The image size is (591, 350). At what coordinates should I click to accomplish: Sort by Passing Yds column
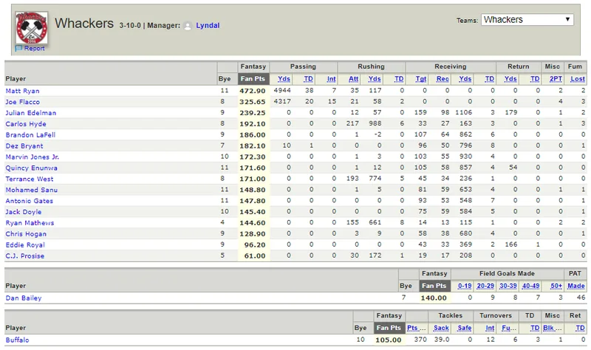click(284, 79)
